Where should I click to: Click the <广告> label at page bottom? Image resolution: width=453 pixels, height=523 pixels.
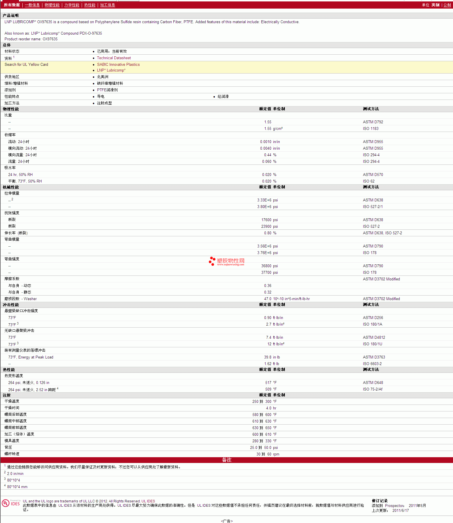tap(227, 521)
